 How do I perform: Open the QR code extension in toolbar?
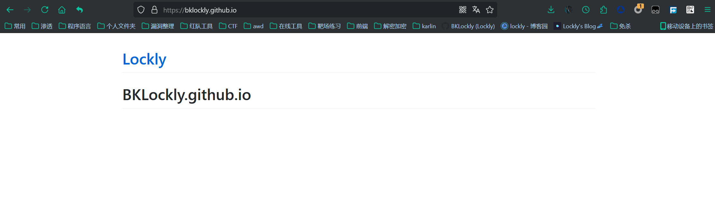tap(690, 10)
